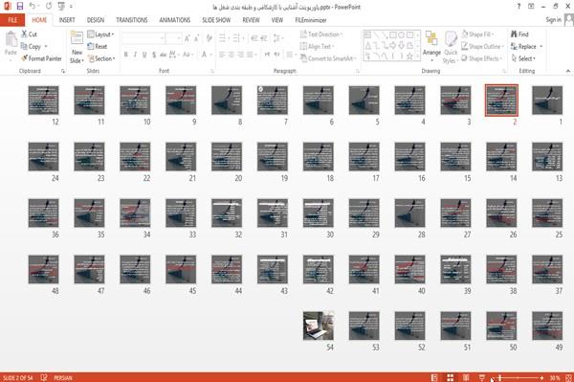This screenshot has width=574, height=382.
Task: Open font color picker
Action: tap(206, 55)
